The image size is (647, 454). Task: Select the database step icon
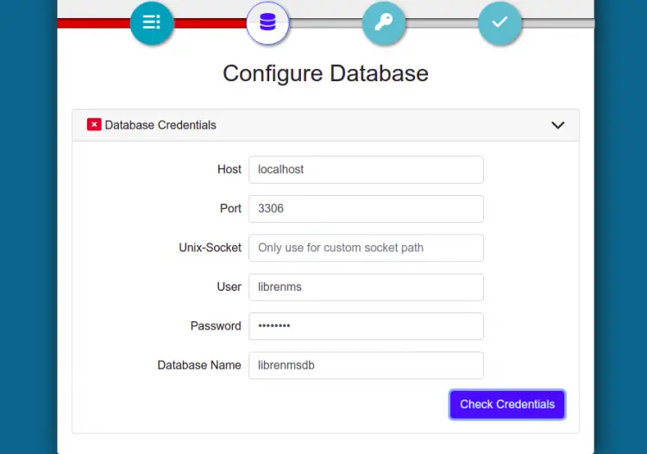[x=267, y=22]
